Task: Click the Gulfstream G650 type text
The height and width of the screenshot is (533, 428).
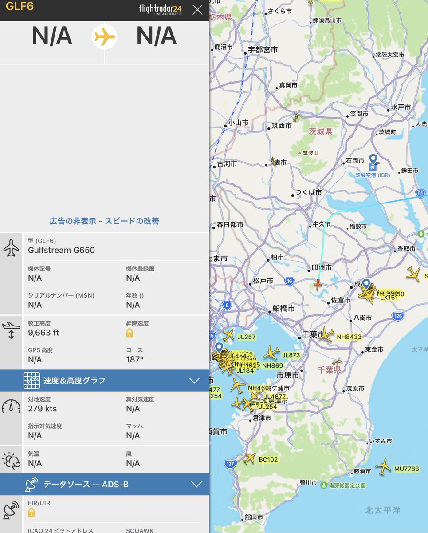Action: click(x=61, y=250)
